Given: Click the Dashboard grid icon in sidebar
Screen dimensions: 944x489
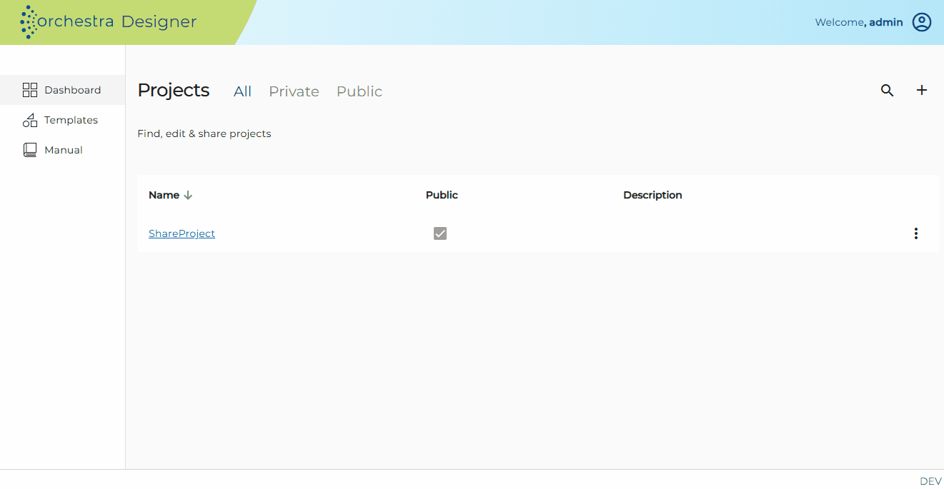Looking at the screenshot, I should click(x=30, y=90).
